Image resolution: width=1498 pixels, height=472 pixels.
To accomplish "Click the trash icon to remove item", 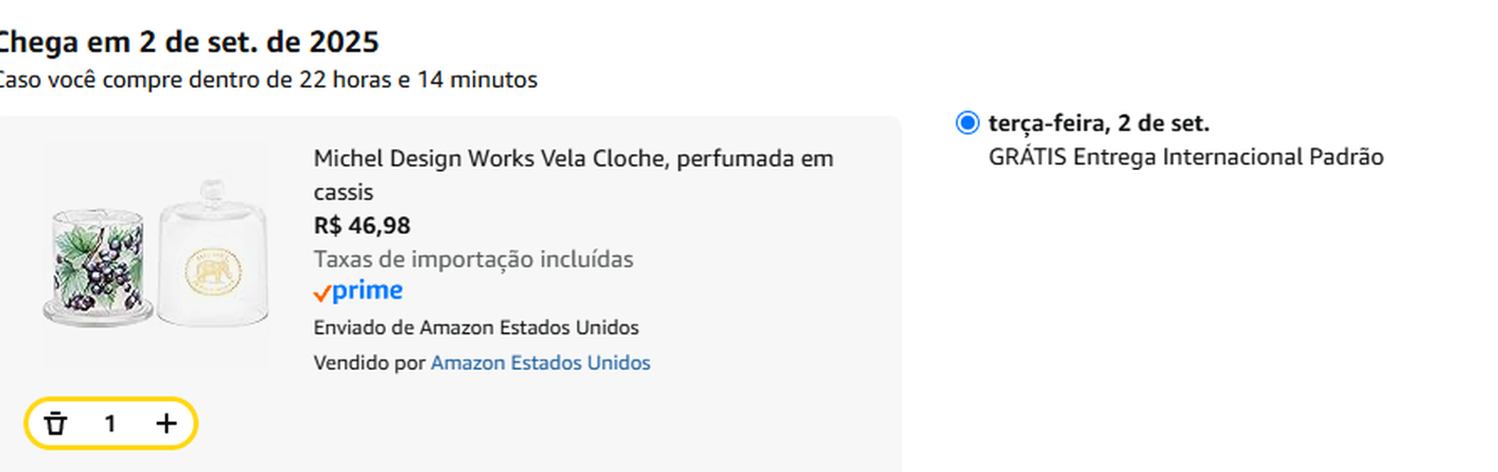I will pyautogui.click(x=56, y=424).
